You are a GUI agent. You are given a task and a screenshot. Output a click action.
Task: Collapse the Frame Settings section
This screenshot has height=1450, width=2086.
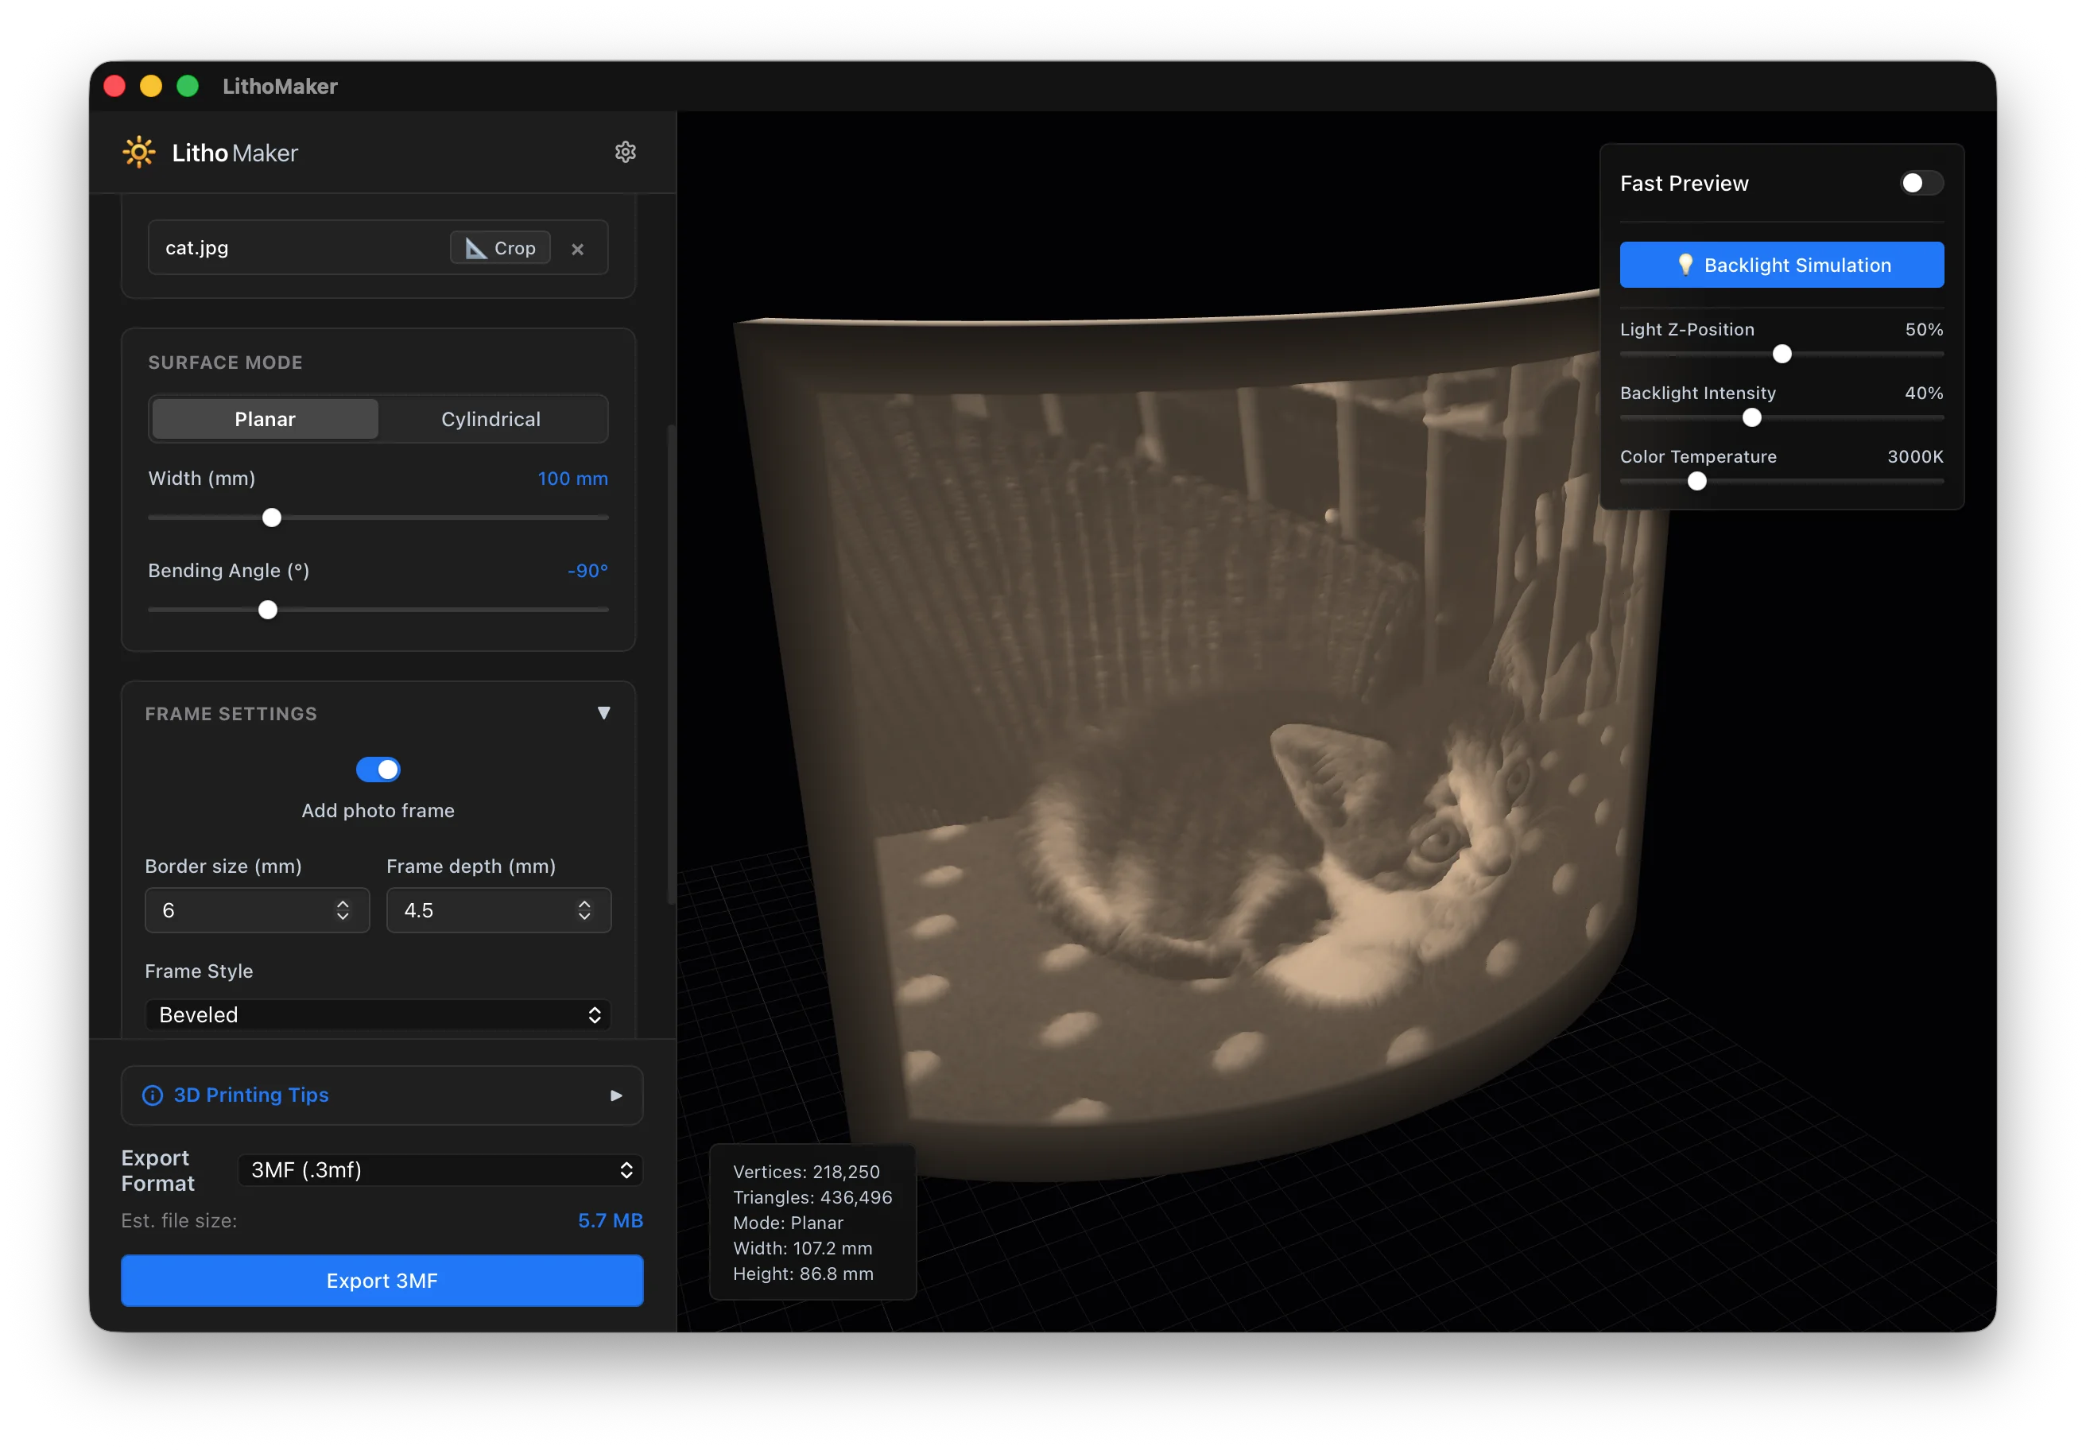[604, 713]
